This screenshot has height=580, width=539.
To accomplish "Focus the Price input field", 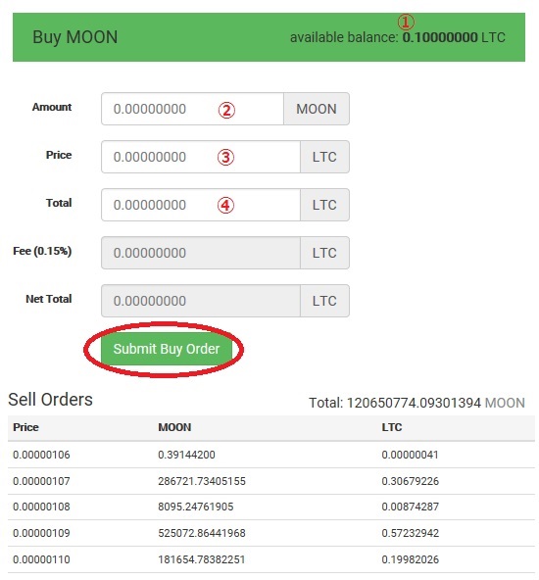I will click(201, 157).
